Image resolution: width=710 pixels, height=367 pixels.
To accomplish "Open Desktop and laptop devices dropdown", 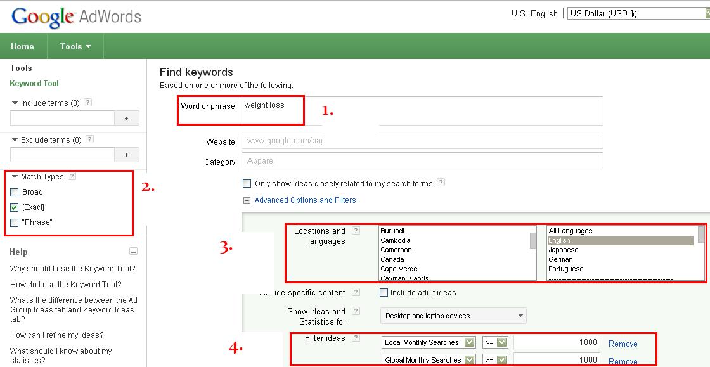I will (454, 316).
